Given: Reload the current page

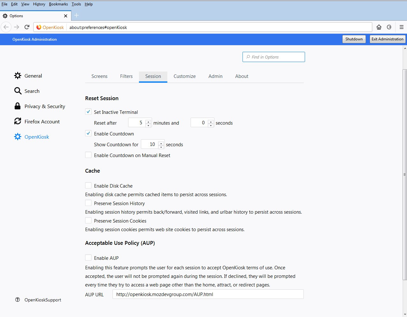Looking at the screenshot, I should [27, 27].
